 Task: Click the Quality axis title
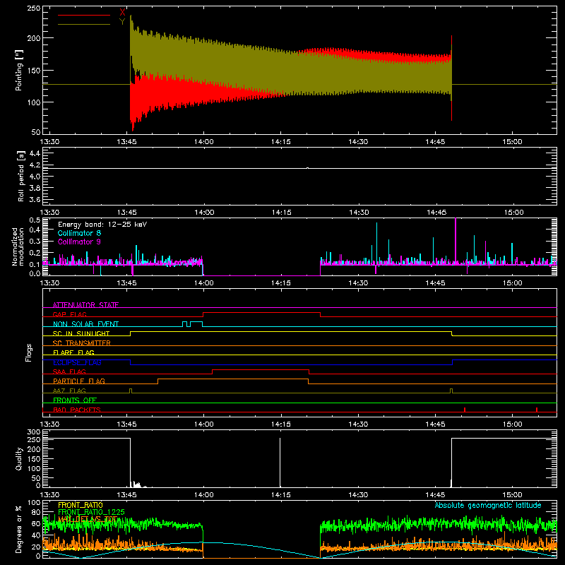tap(19, 458)
